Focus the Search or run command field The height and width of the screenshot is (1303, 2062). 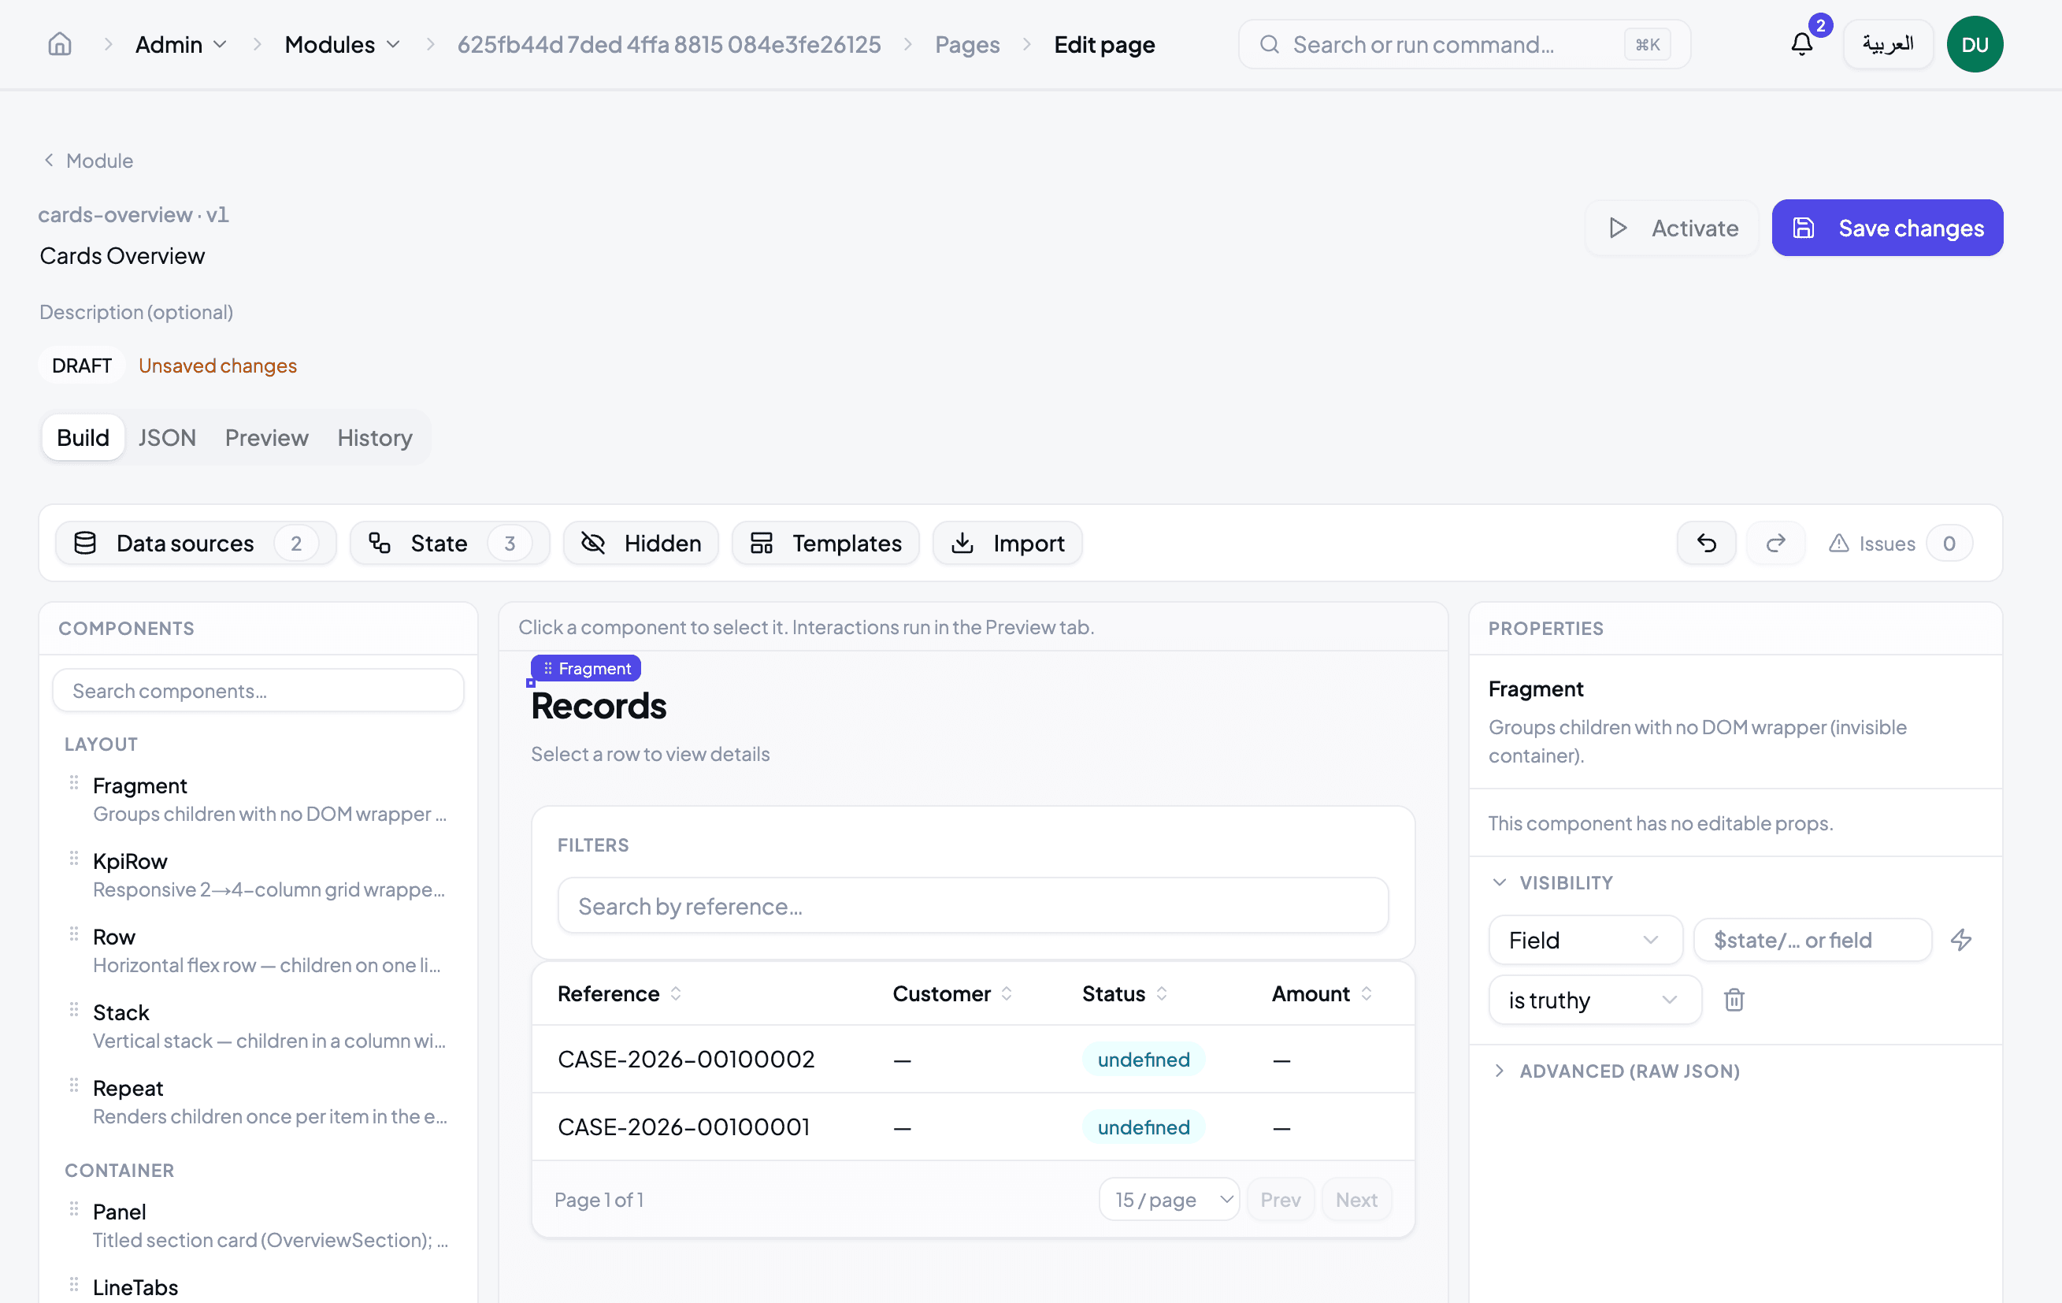[1463, 43]
